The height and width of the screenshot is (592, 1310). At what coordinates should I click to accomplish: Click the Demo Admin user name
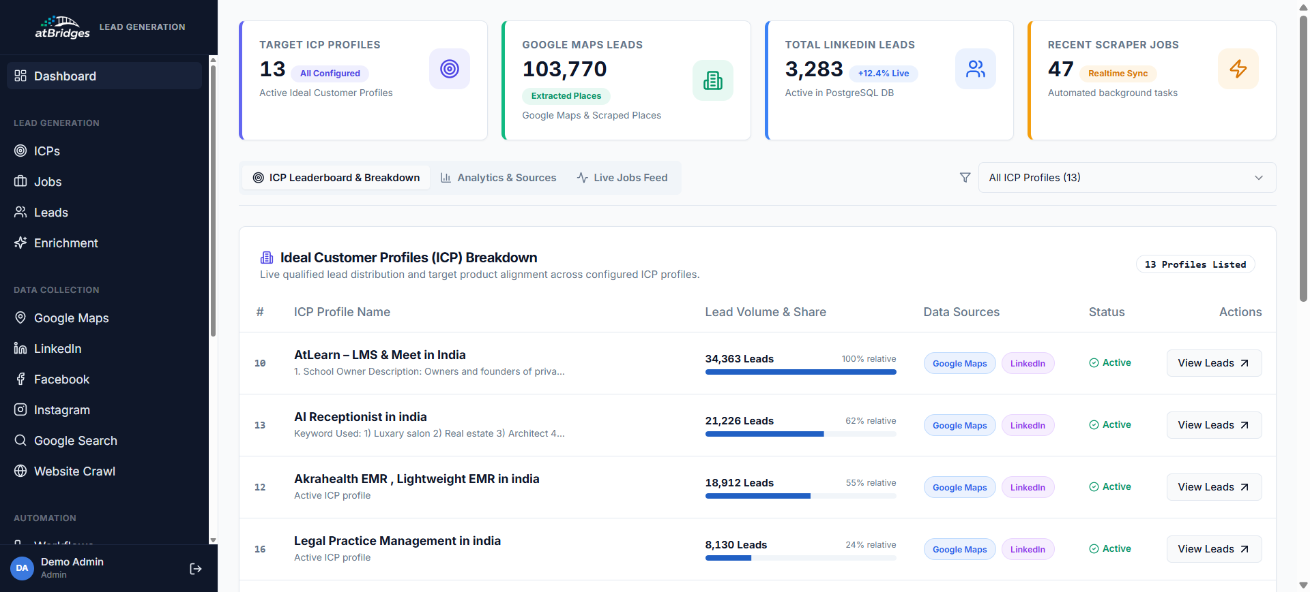(72, 562)
